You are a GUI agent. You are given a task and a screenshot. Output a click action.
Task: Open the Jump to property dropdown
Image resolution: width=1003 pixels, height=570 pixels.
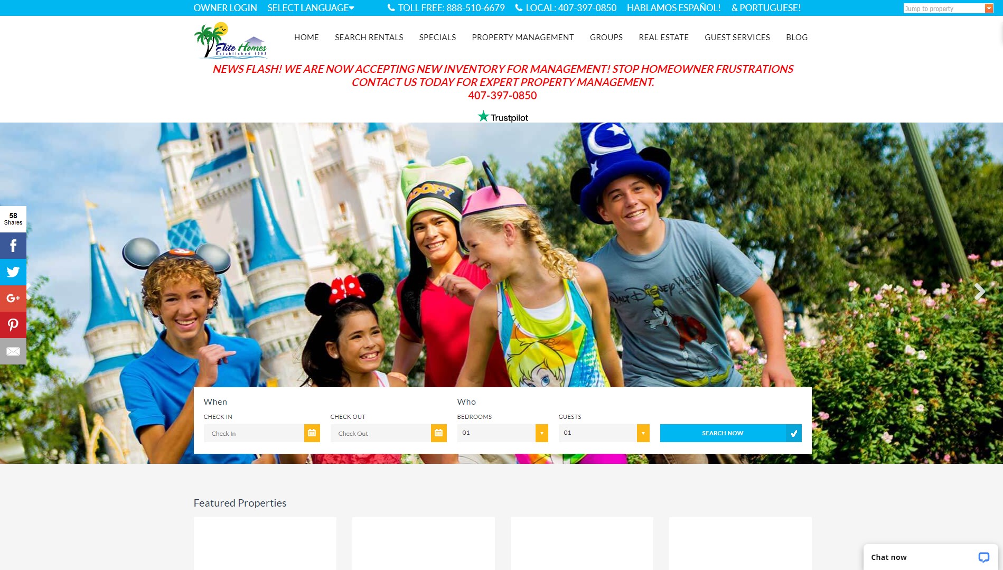(x=948, y=8)
